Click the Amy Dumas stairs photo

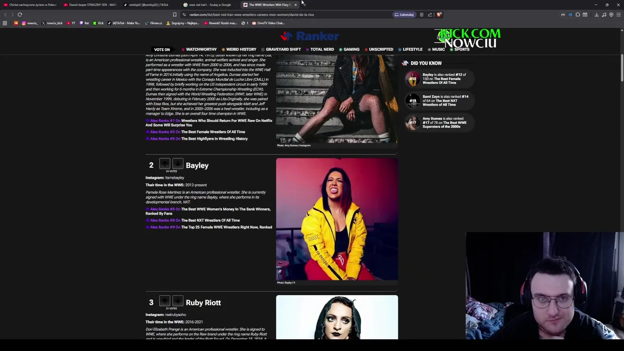337,98
